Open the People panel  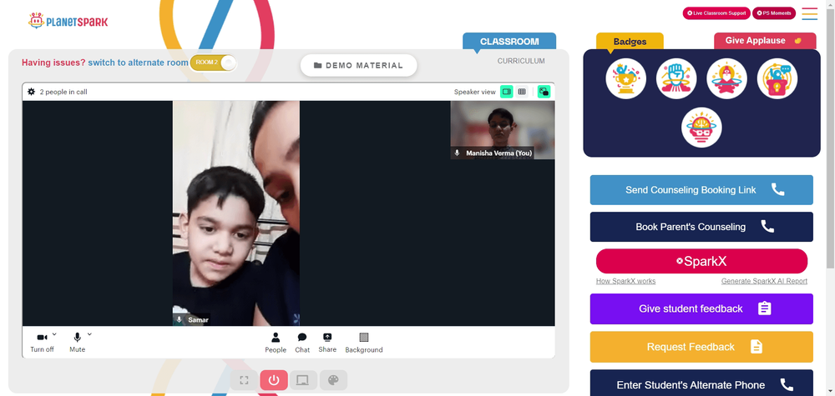coord(276,343)
